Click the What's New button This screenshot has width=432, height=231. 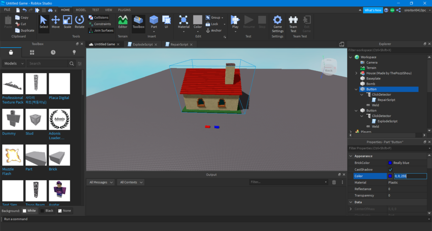[373, 10]
